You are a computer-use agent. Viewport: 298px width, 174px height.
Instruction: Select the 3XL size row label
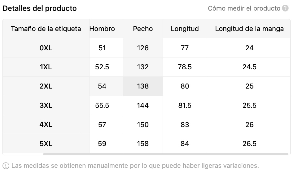click(46, 105)
